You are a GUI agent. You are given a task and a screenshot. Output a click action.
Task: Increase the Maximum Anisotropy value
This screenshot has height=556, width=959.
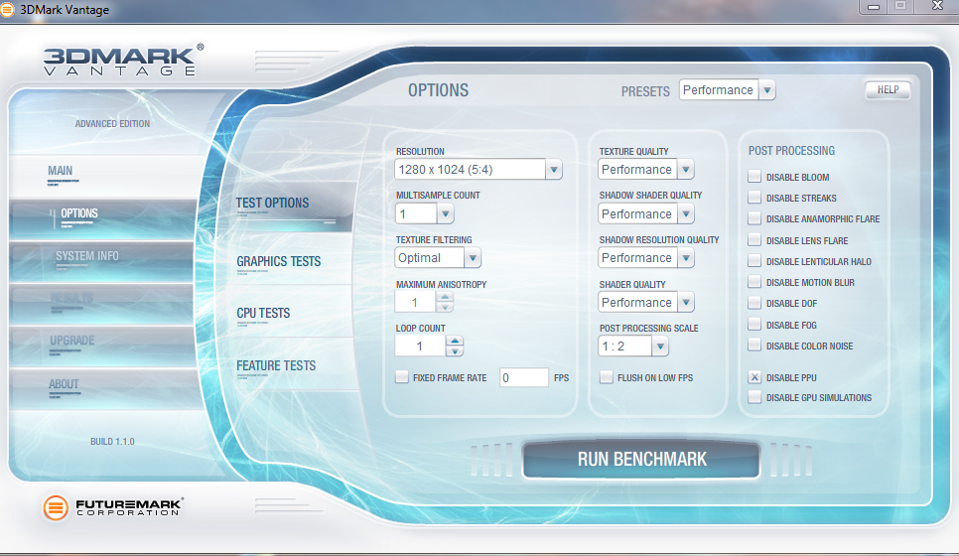point(445,297)
